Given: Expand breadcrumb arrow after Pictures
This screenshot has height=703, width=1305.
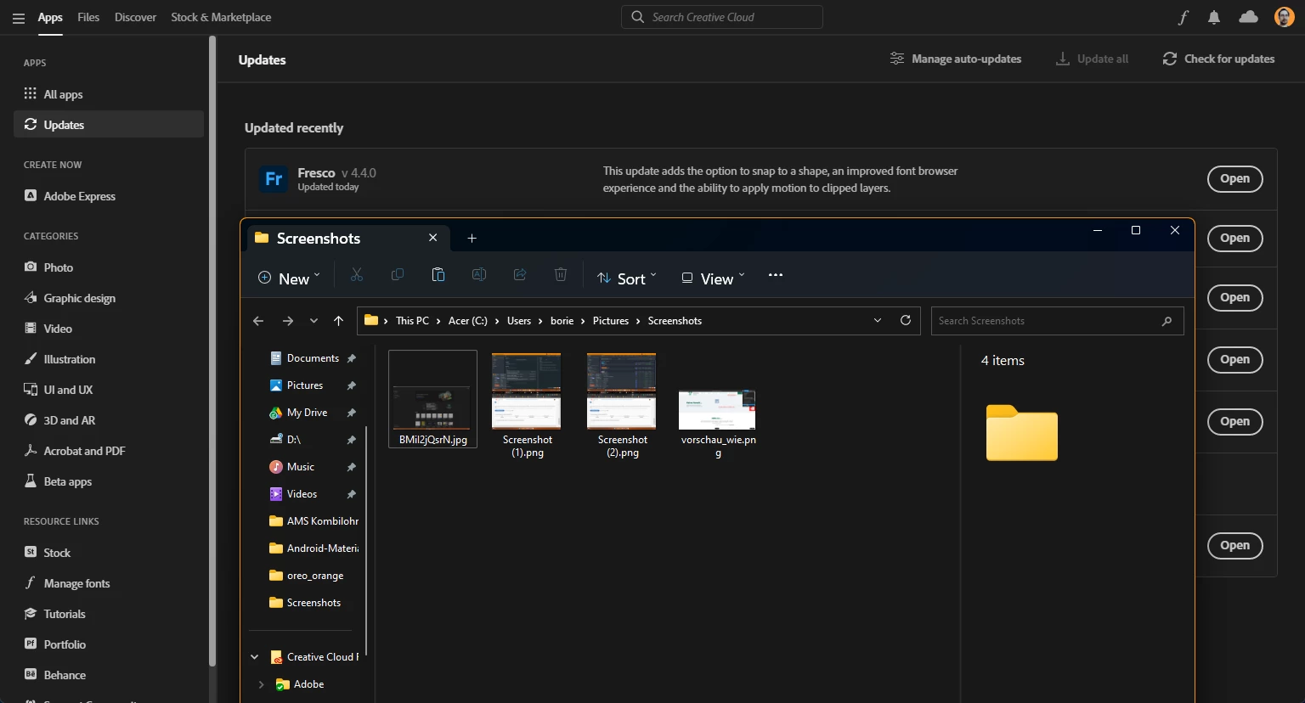Looking at the screenshot, I should coord(638,321).
